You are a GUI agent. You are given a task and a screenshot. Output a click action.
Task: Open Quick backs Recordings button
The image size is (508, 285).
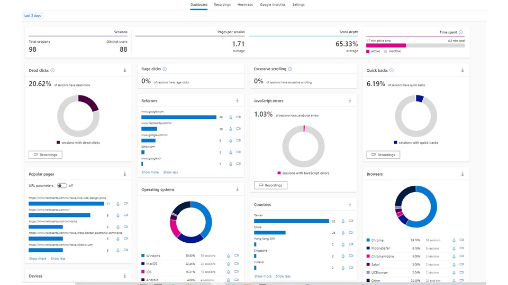coord(383,155)
